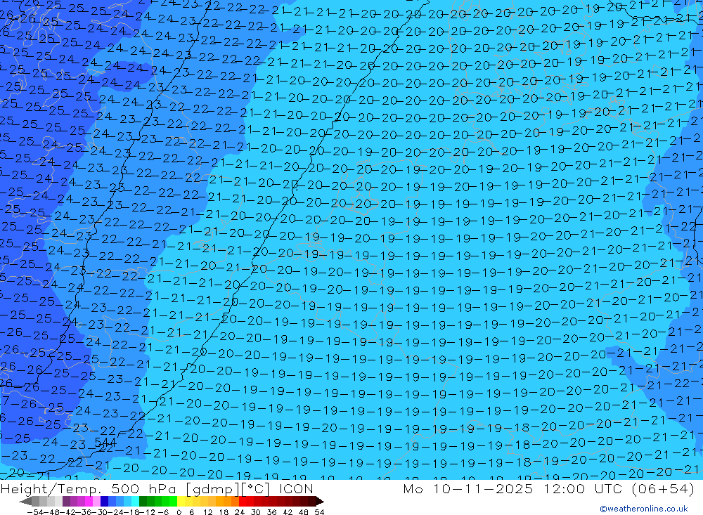The width and height of the screenshot is (703, 515).
Task: Open the weatheronline.co.uk copyright link
Action: (644, 509)
